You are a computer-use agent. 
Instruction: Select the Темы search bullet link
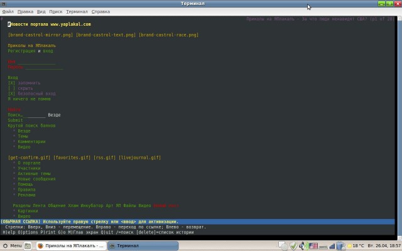pyautogui.click(x=23, y=136)
